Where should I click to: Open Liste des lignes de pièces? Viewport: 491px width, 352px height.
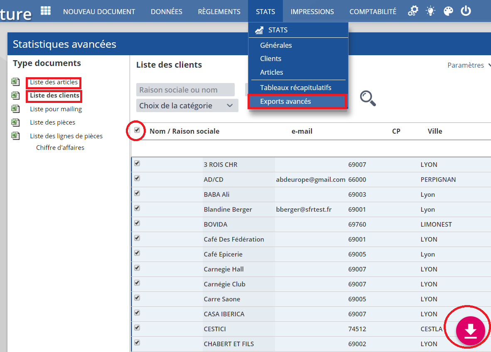[x=66, y=136]
